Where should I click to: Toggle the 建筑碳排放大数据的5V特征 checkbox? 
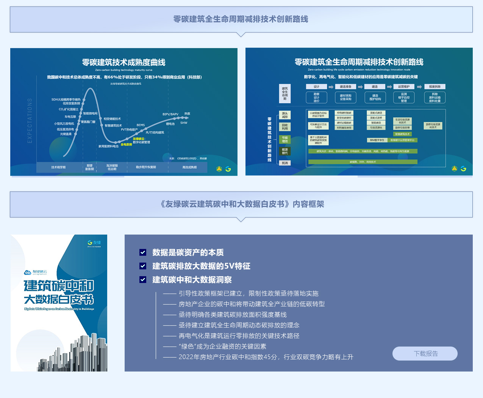(x=143, y=266)
